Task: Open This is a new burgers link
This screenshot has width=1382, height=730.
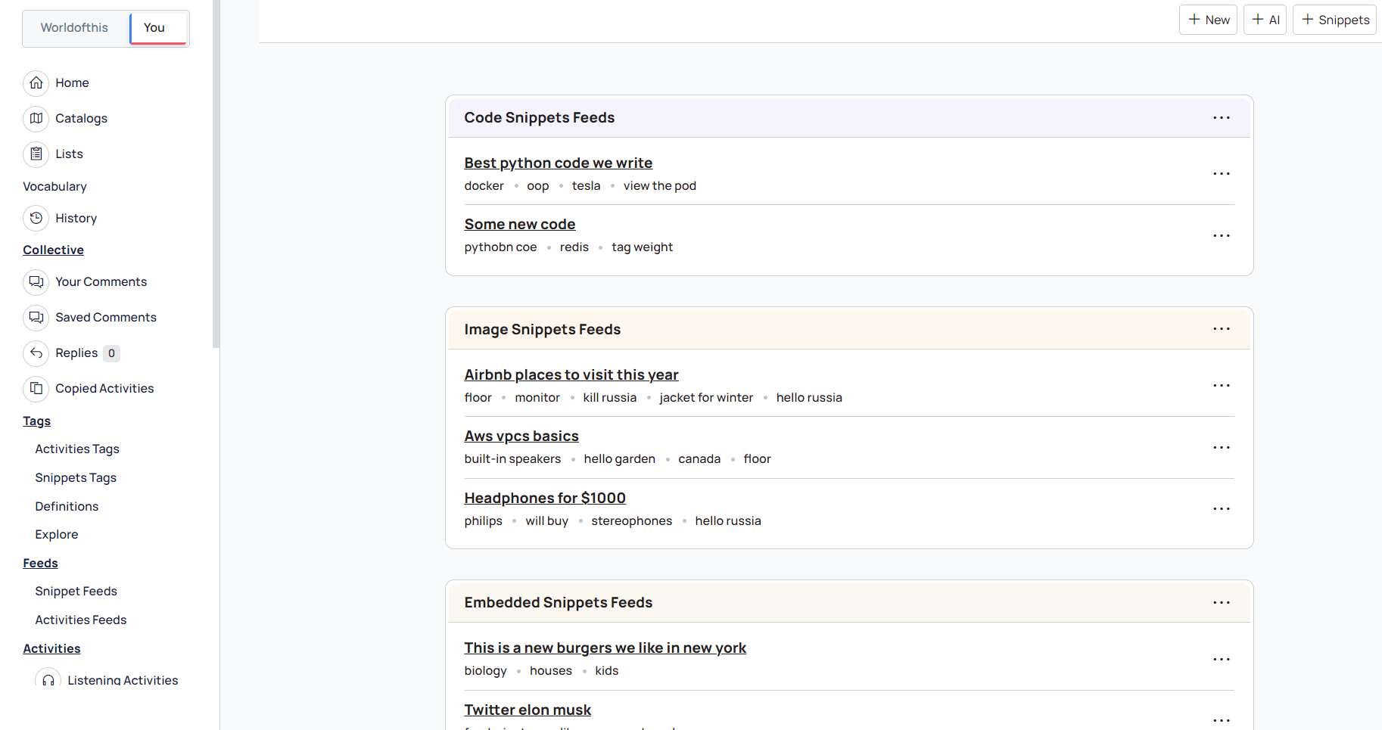Action: 605,648
